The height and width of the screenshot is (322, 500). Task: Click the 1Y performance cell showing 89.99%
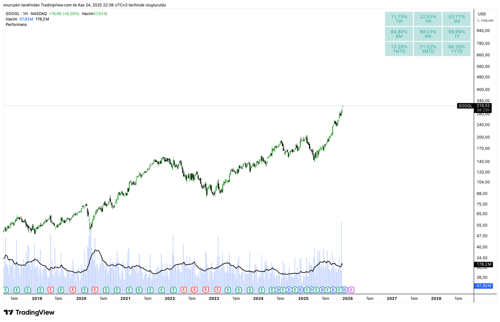pyautogui.click(x=457, y=34)
